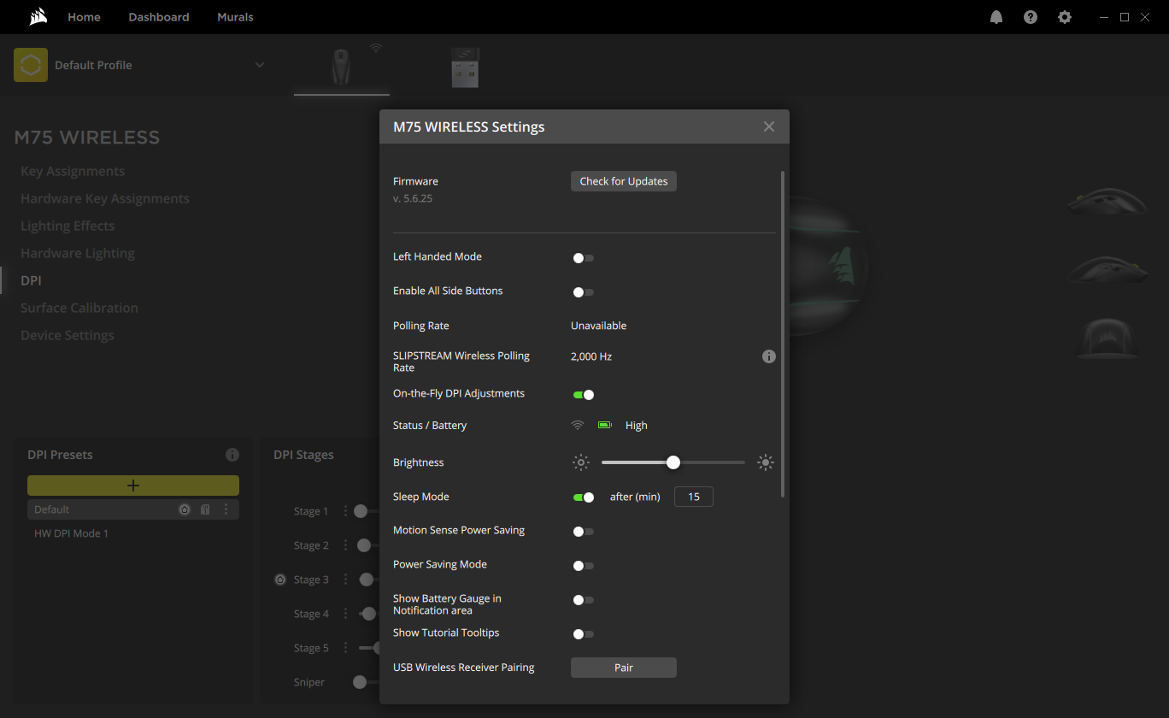Open Hardware Lighting section
The height and width of the screenshot is (718, 1169).
tap(78, 253)
